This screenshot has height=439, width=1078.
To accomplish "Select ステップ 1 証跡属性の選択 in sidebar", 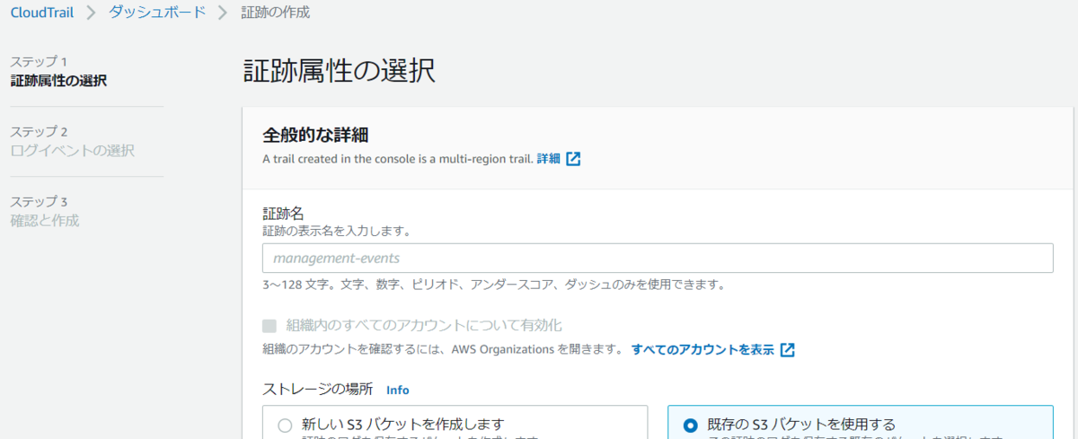I will [58, 72].
